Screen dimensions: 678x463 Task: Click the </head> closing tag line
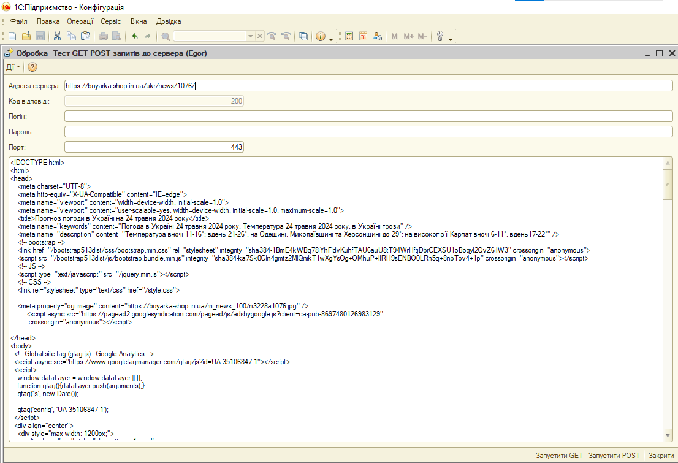23,338
